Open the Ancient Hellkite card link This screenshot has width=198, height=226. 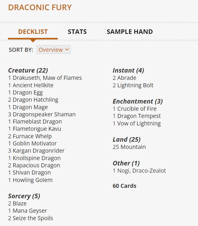(33, 85)
